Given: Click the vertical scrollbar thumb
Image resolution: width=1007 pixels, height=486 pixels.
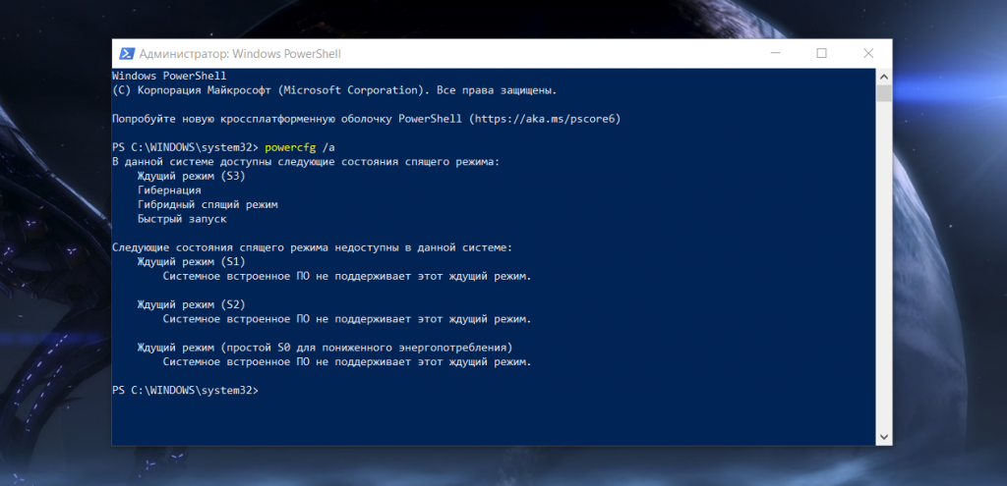Looking at the screenshot, I should coord(884,93).
